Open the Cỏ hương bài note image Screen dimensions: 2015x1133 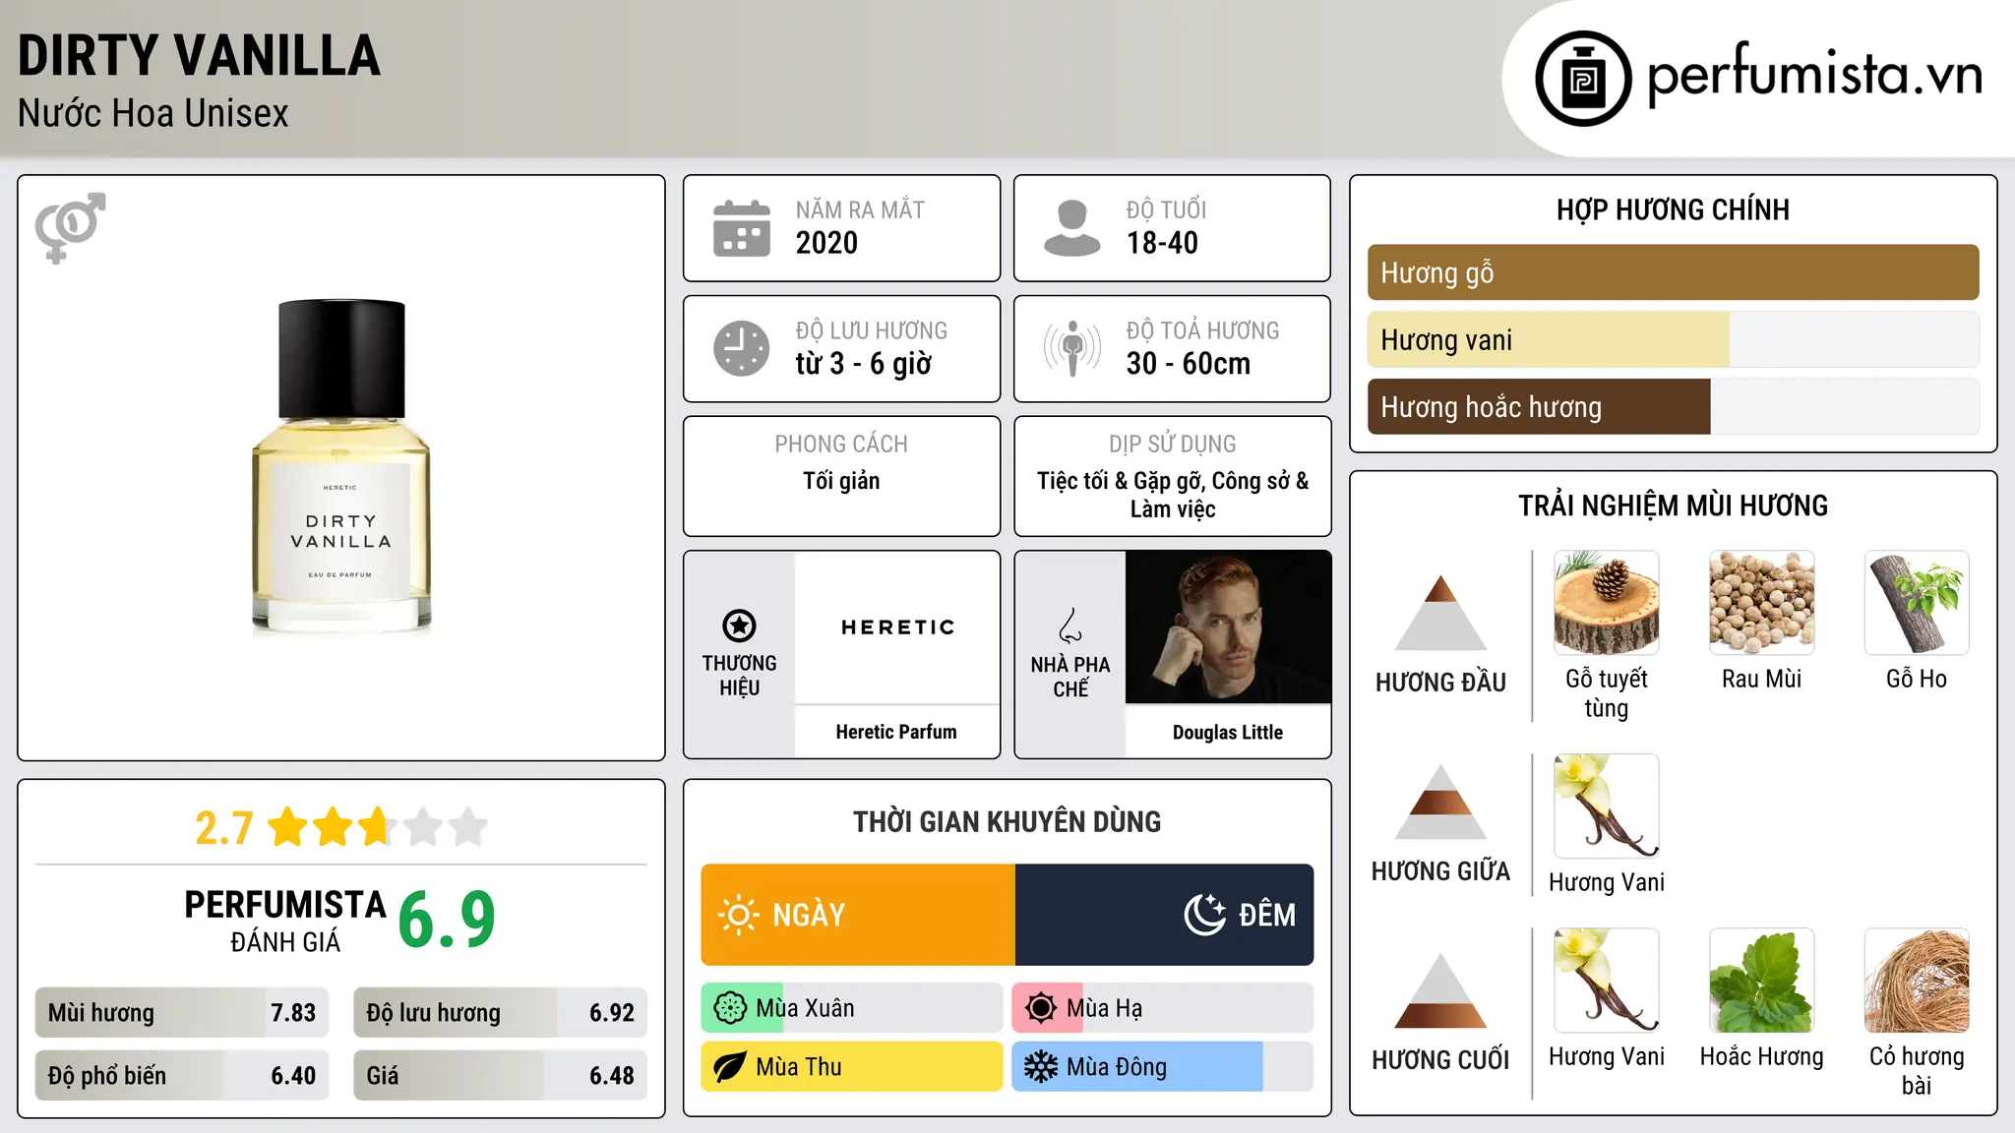(1917, 981)
